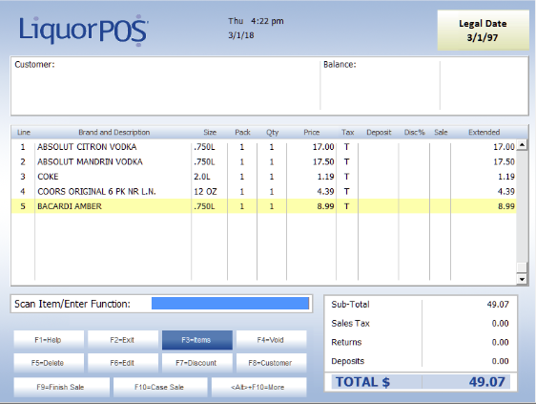
Task: Click the F1=Help button
Action: pyautogui.click(x=49, y=340)
